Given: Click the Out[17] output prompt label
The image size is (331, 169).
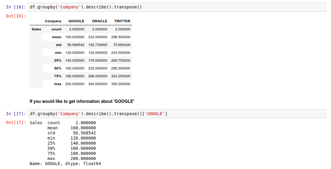Looking at the screenshot, I should point(16,123).
